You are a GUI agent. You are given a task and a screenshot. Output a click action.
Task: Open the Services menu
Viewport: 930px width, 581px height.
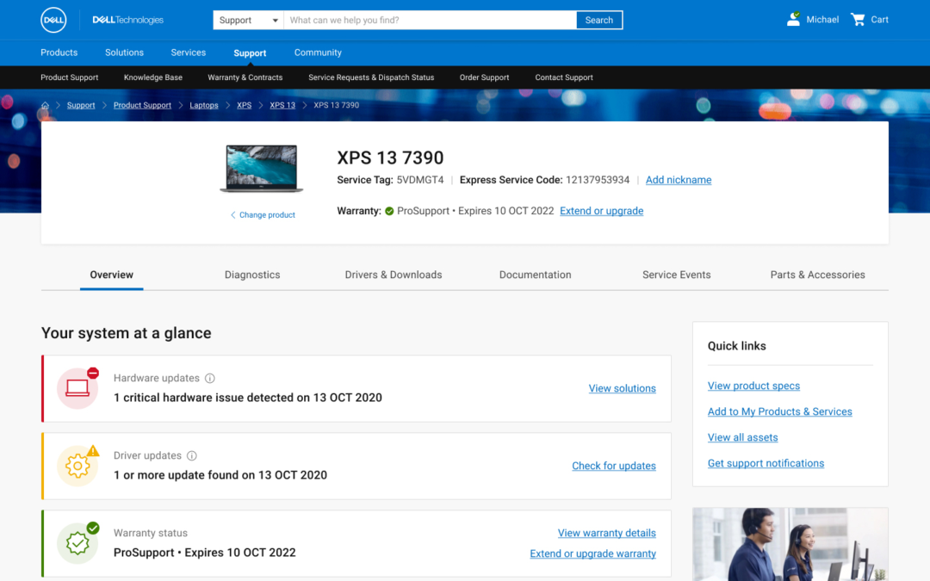point(188,53)
